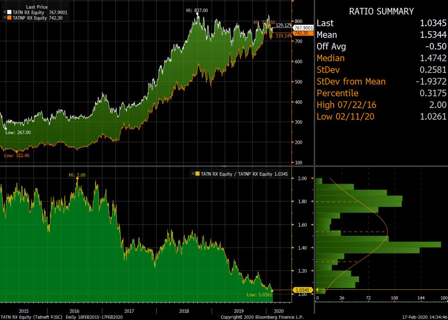448x320 pixels.
Task: Click the Median value 1.4742
Action: pyautogui.click(x=433, y=58)
